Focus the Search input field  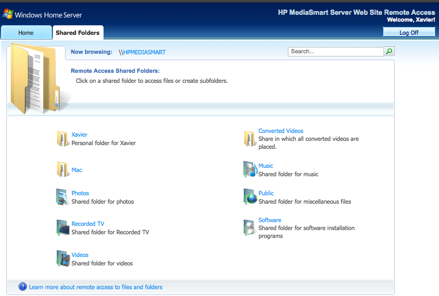click(335, 51)
